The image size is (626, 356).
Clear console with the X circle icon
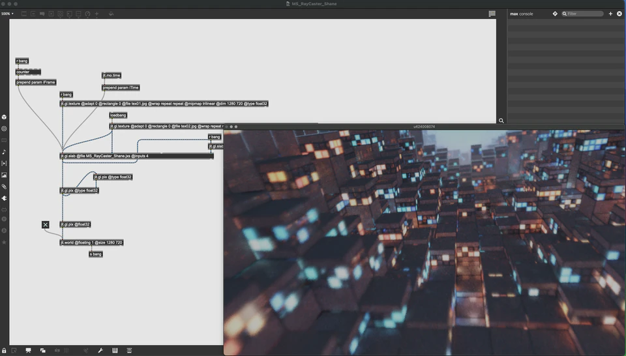point(619,14)
